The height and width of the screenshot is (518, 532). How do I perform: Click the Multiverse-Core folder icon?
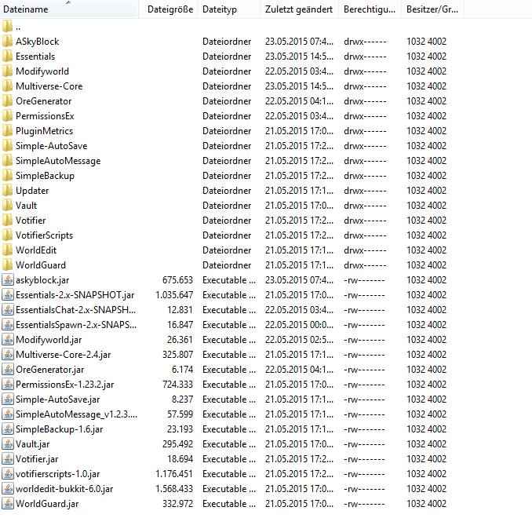[x=8, y=86]
